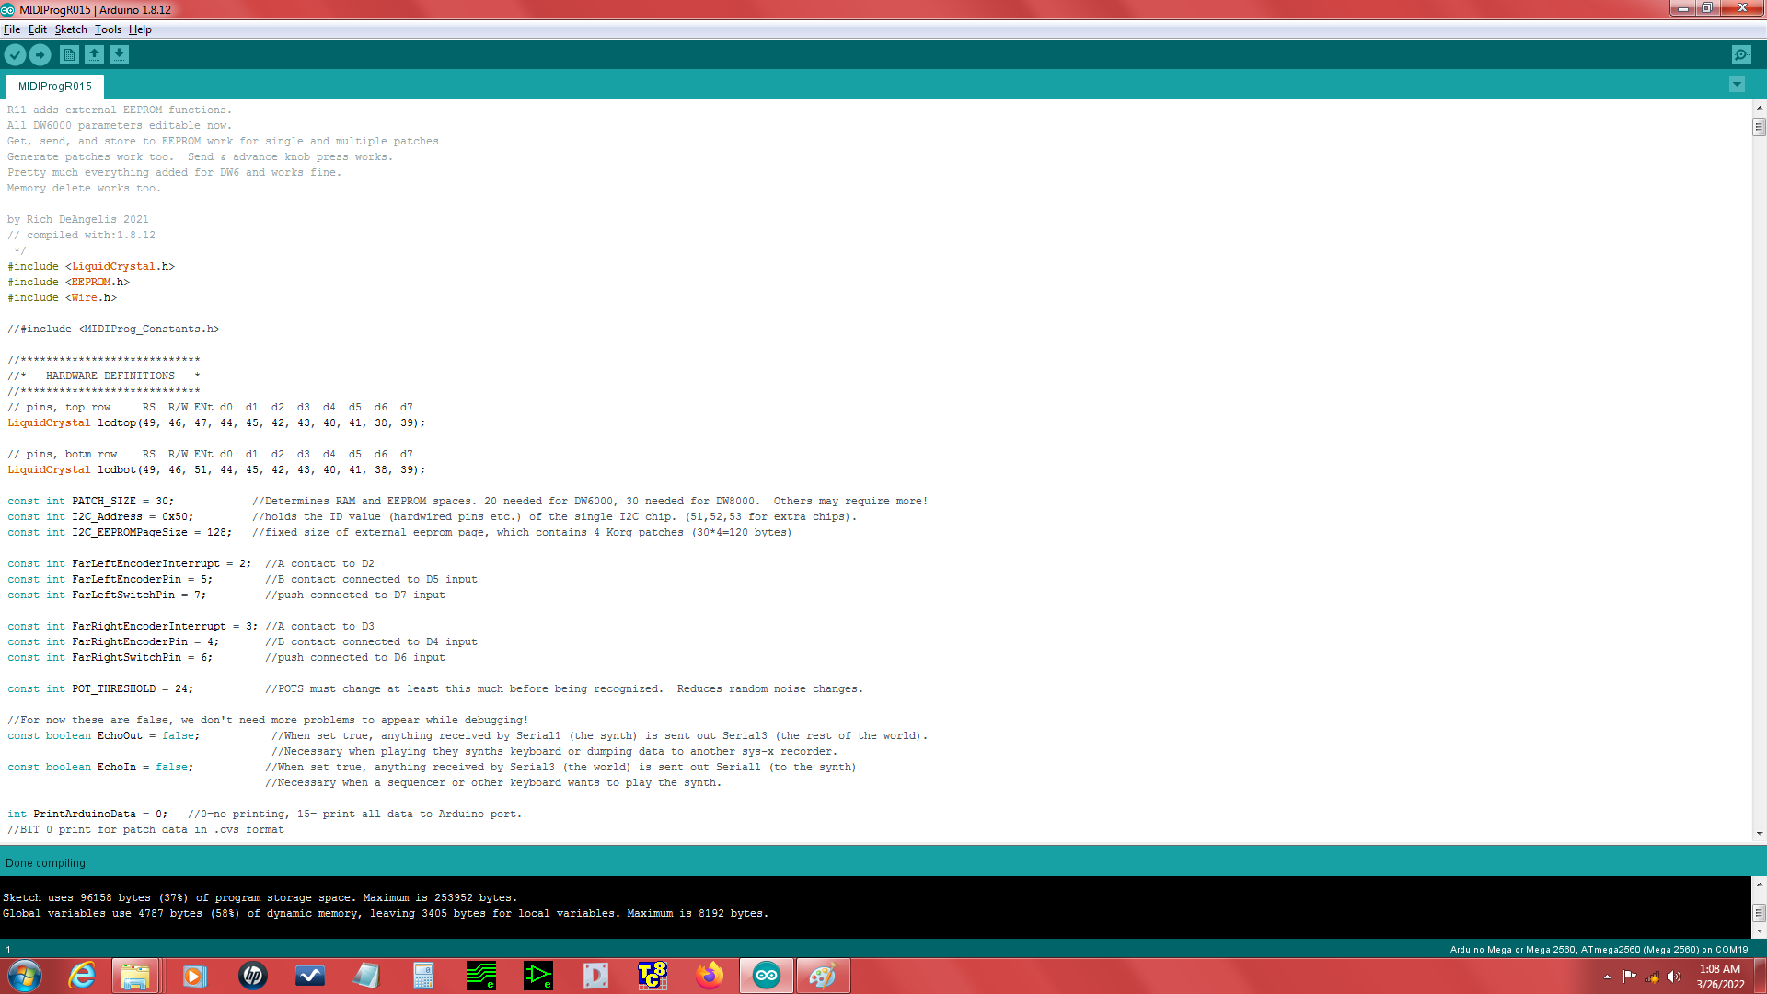This screenshot has width=1767, height=994.
Task: Create a new sketch via the document icon
Action: coord(69,54)
